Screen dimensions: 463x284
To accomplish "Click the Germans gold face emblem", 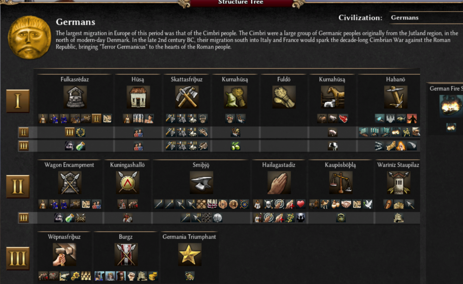I will tap(29, 37).
